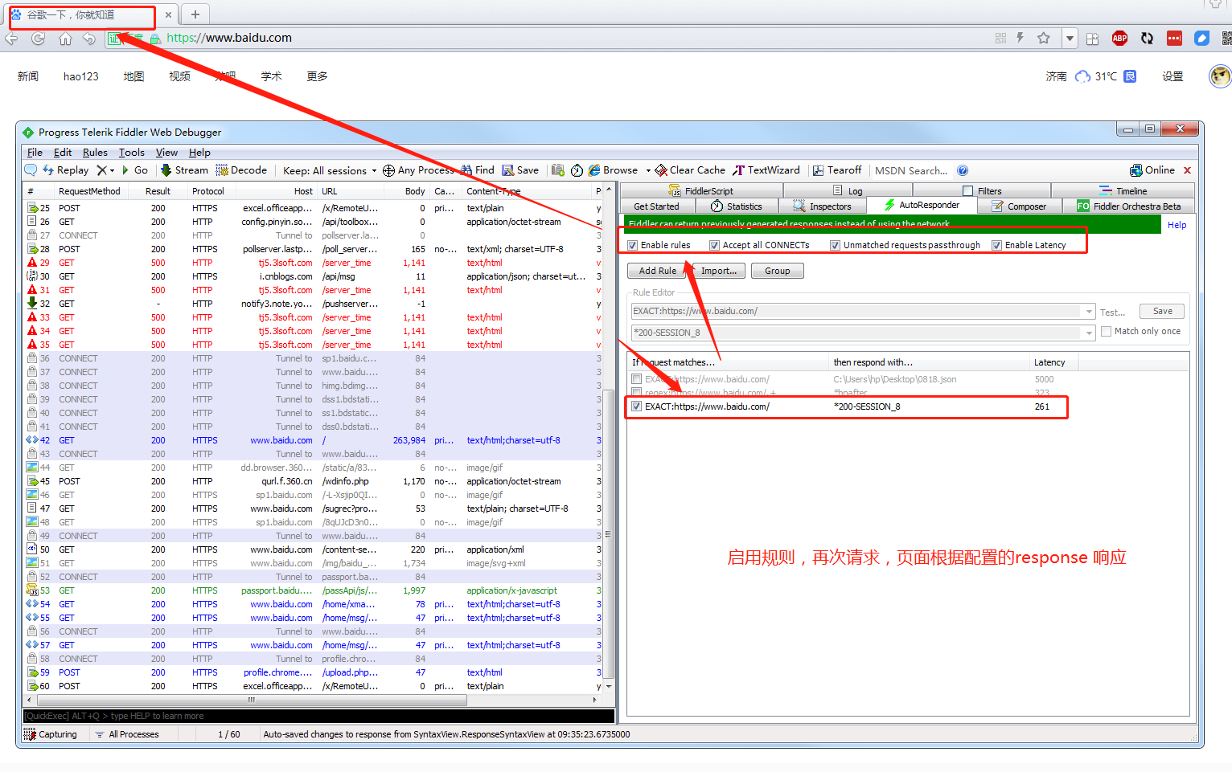The width and height of the screenshot is (1232, 772).
Task: Click the Any Process crosshair target
Action: point(418,170)
